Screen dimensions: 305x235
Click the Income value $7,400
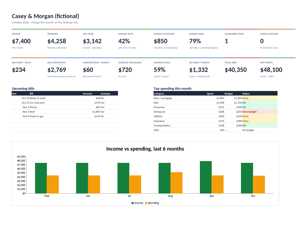pos(21,41)
